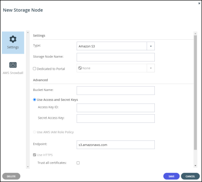
Task: Click the main scrollbar up arrow
Action: tap(196, 33)
